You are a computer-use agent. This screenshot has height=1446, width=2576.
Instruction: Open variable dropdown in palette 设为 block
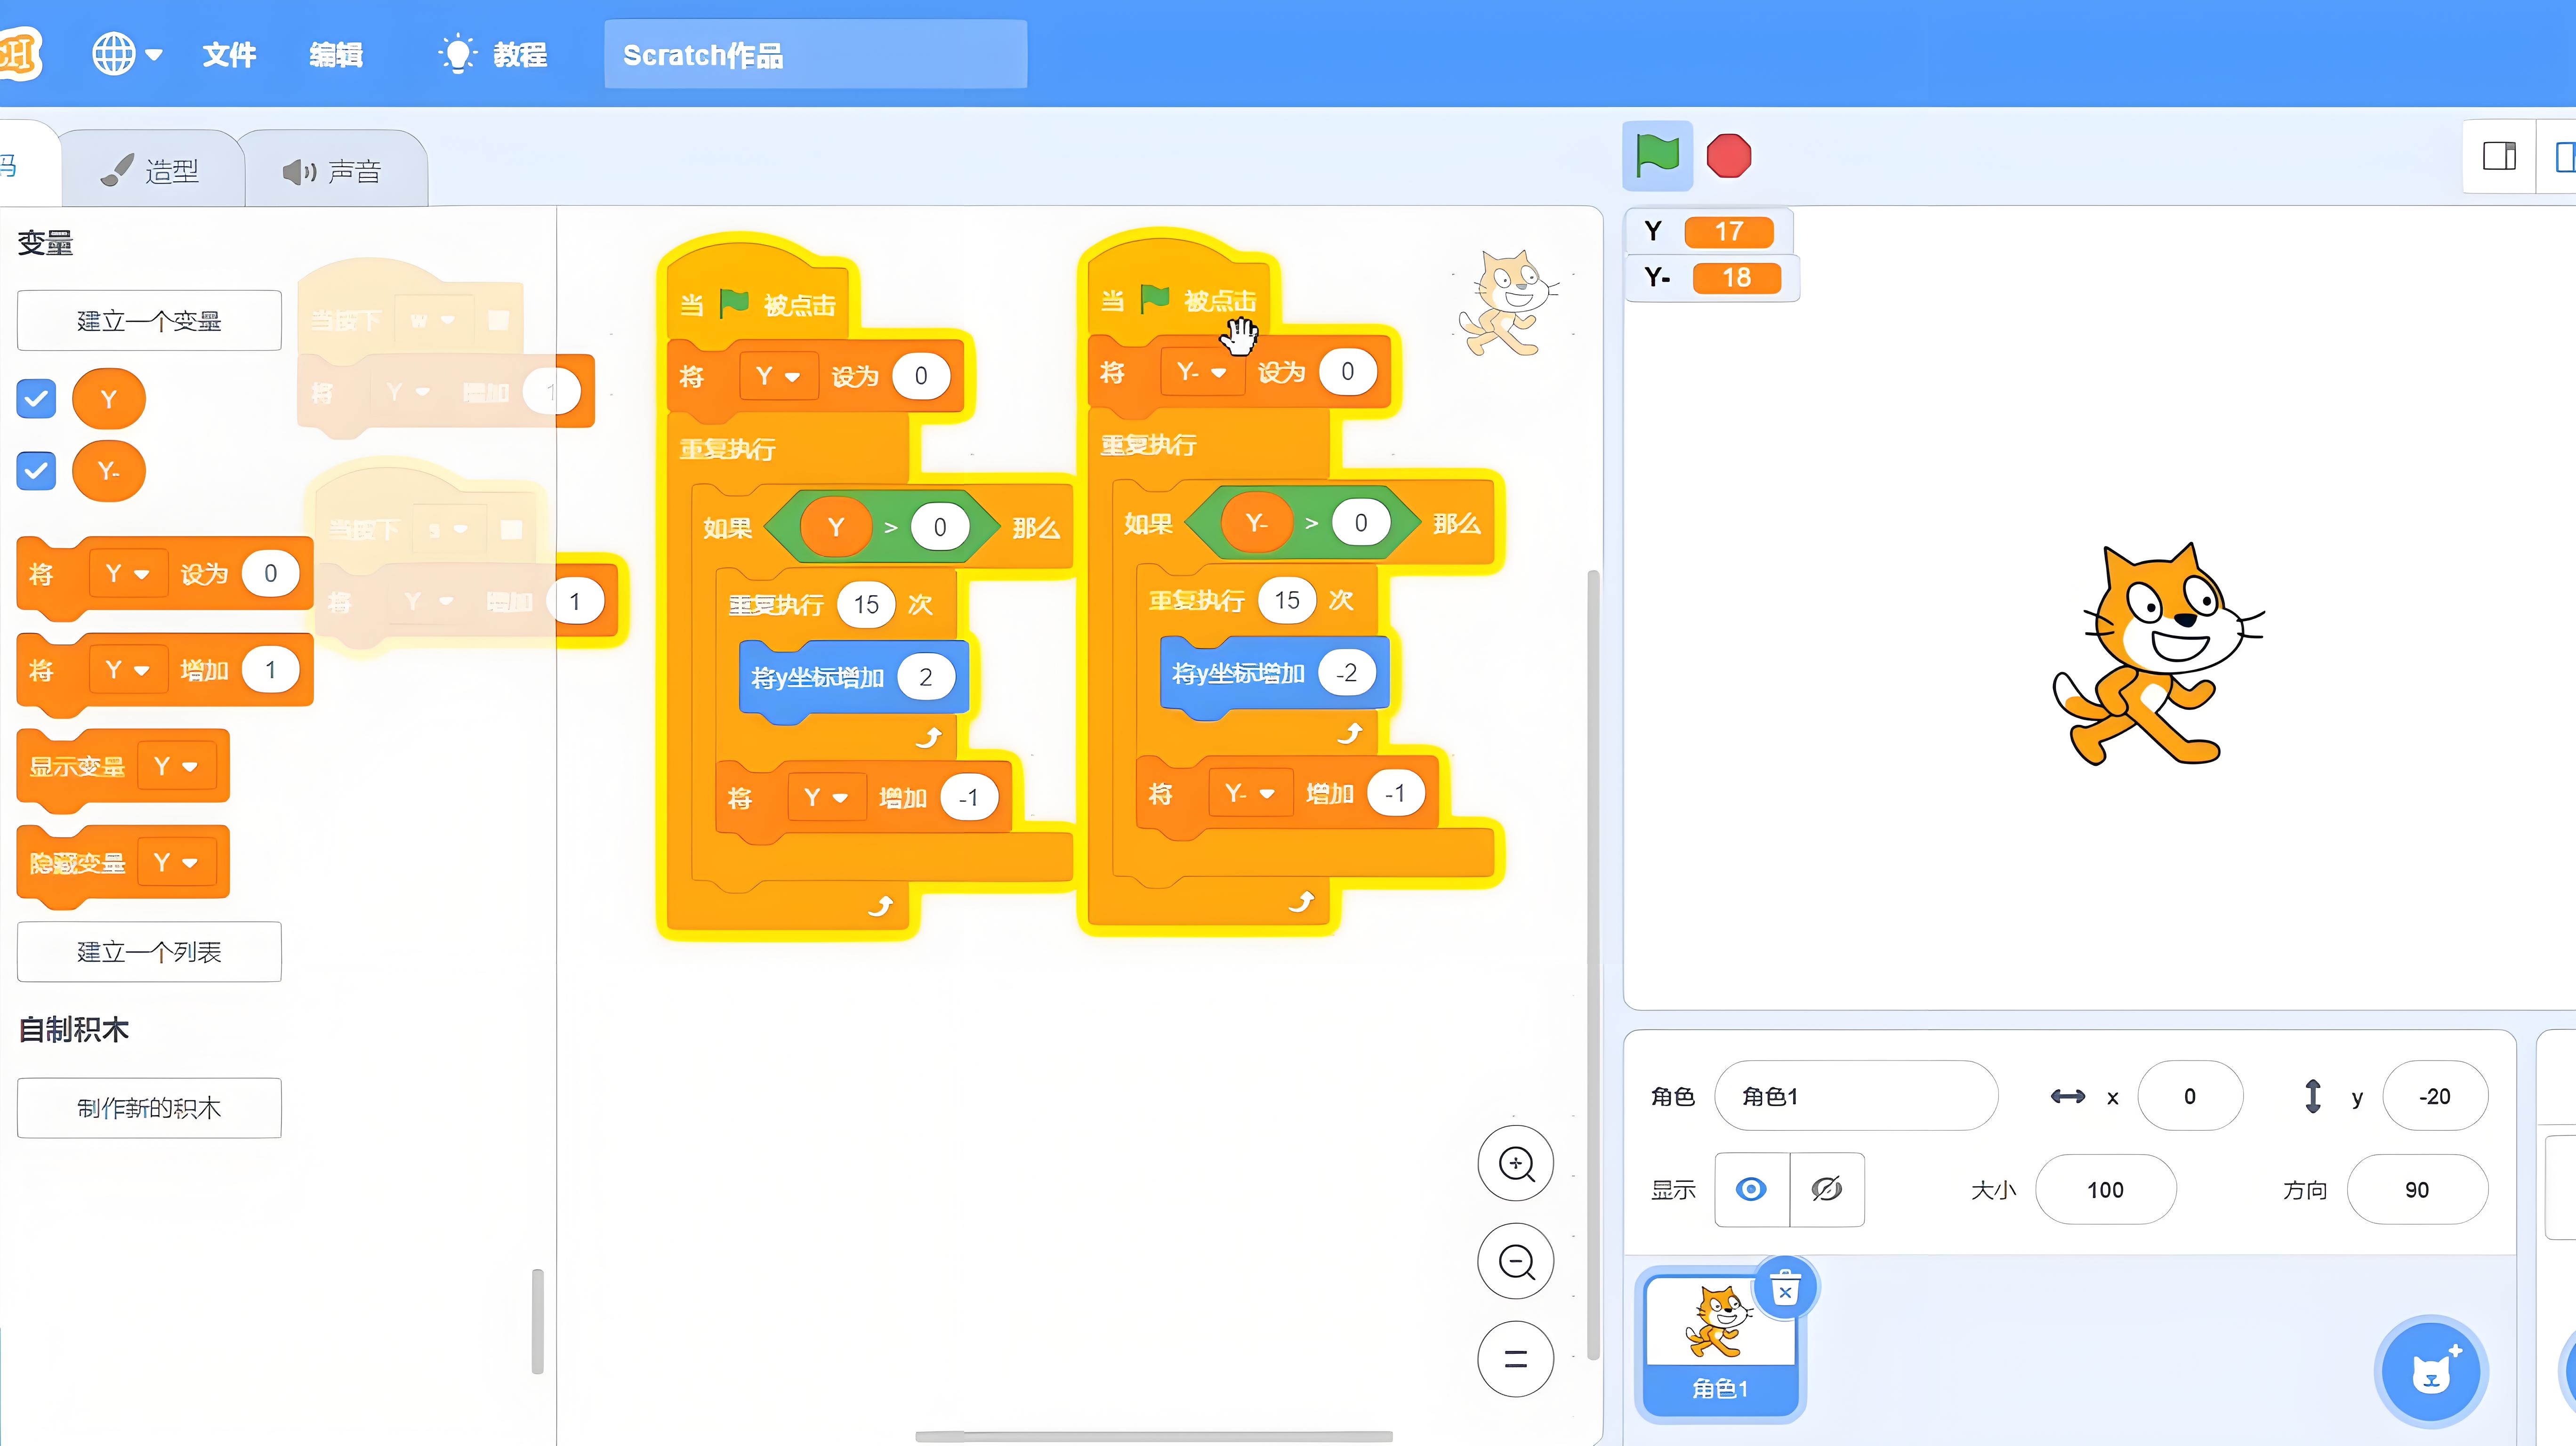tap(128, 574)
